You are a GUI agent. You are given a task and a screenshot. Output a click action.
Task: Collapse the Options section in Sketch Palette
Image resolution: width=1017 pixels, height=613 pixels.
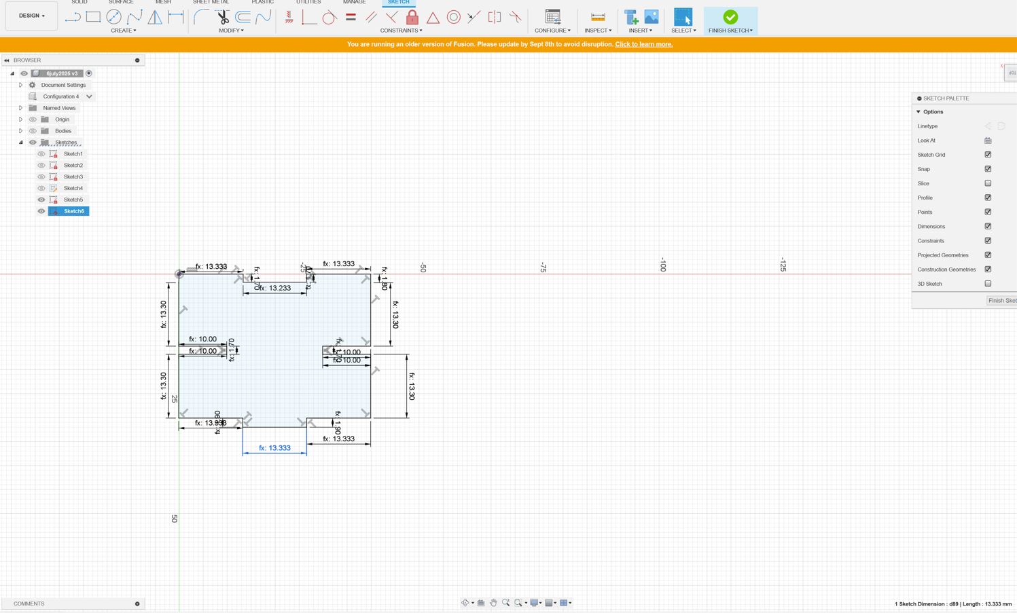[918, 112]
